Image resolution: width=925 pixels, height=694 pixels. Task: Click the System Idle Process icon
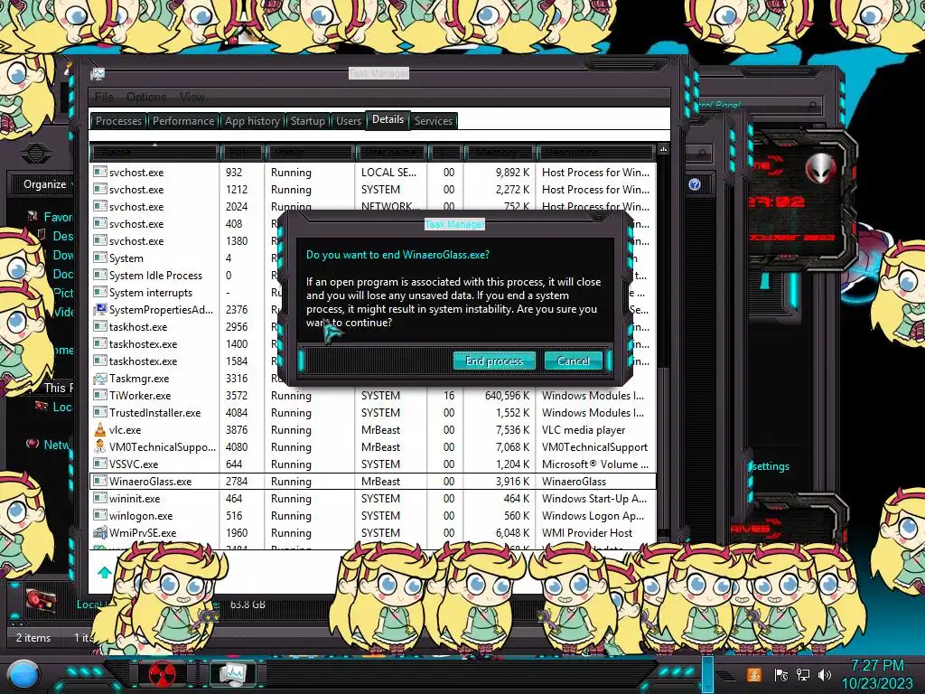[100, 275]
